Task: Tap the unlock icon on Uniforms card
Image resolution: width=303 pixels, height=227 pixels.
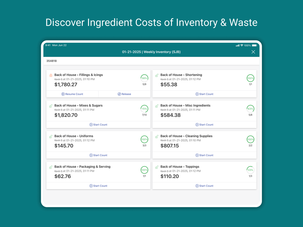Action: [x=51, y=137]
